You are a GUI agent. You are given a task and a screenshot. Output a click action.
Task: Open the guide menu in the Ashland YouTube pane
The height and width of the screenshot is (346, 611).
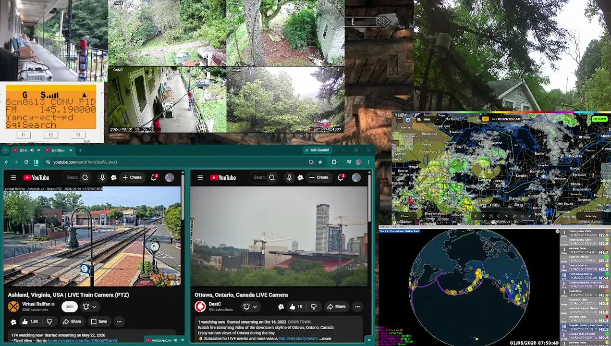point(13,178)
